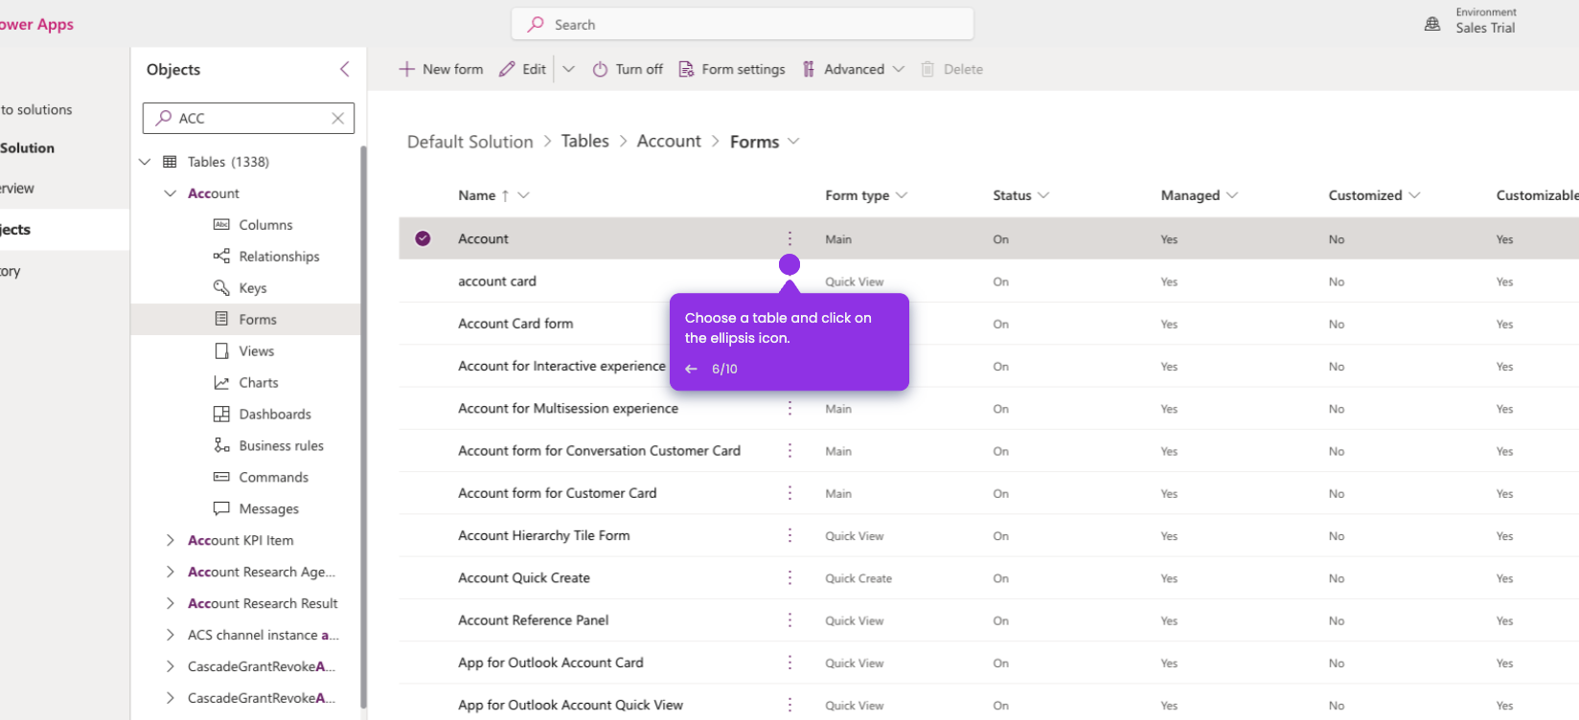Screen dimensions: 1579x720
Task: Select History in the left navigation
Action: (x=11, y=271)
